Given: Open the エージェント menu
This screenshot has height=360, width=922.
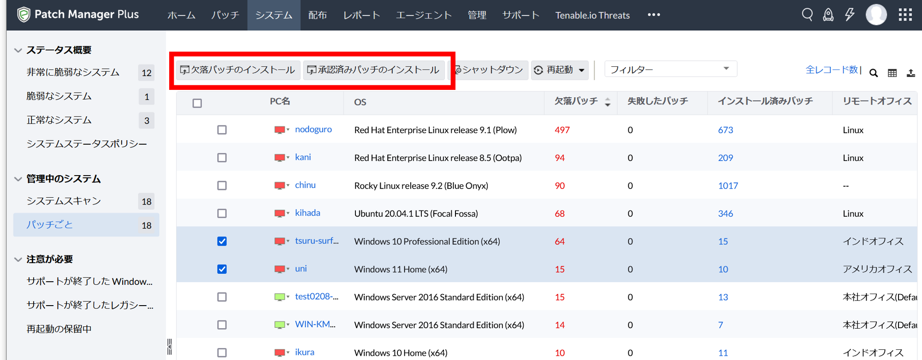Looking at the screenshot, I should tap(424, 15).
